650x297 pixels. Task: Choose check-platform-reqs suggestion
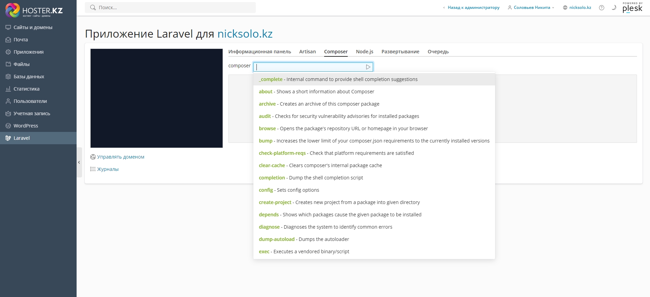pos(374,153)
